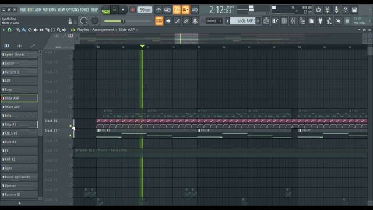The height and width of the screenshot is (210, 373).
Task: Open the playlist options arrow menu
Action: tap(3, 30)
